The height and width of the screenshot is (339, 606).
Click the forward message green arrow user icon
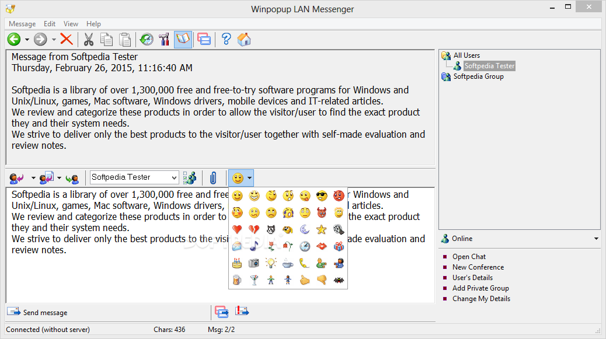coord(72,179)
